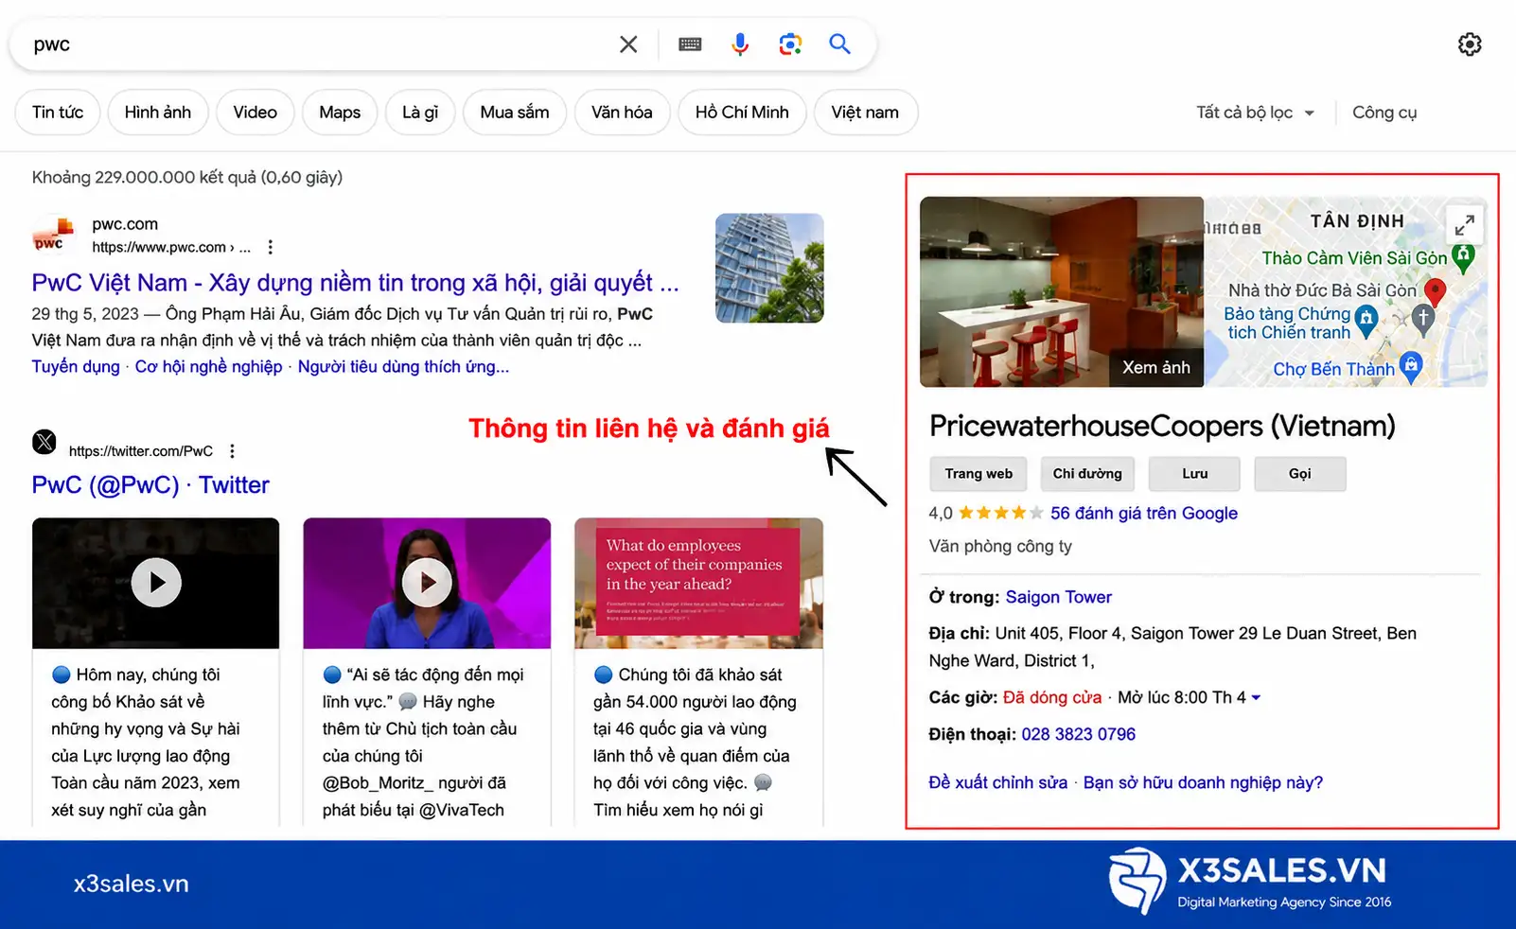The width and height of the screenshot is (1516, 929).
Task: Expand the Tất cả bộ lọc dropdown
Action: tap(1256, 113)
